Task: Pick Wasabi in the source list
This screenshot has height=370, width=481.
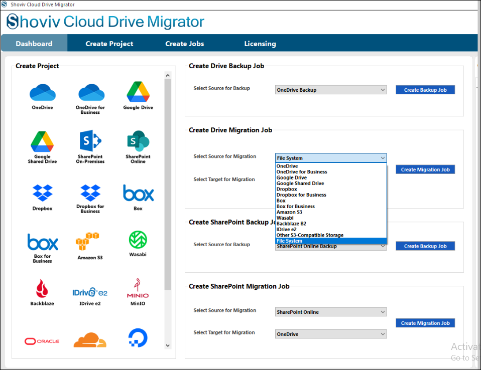Action: pos(331,218)
